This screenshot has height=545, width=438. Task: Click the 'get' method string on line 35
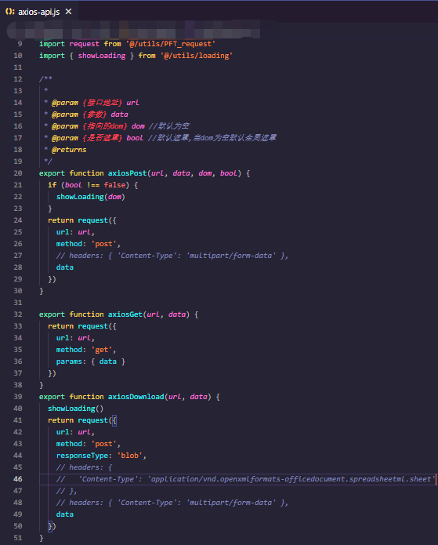pos(101,350)
